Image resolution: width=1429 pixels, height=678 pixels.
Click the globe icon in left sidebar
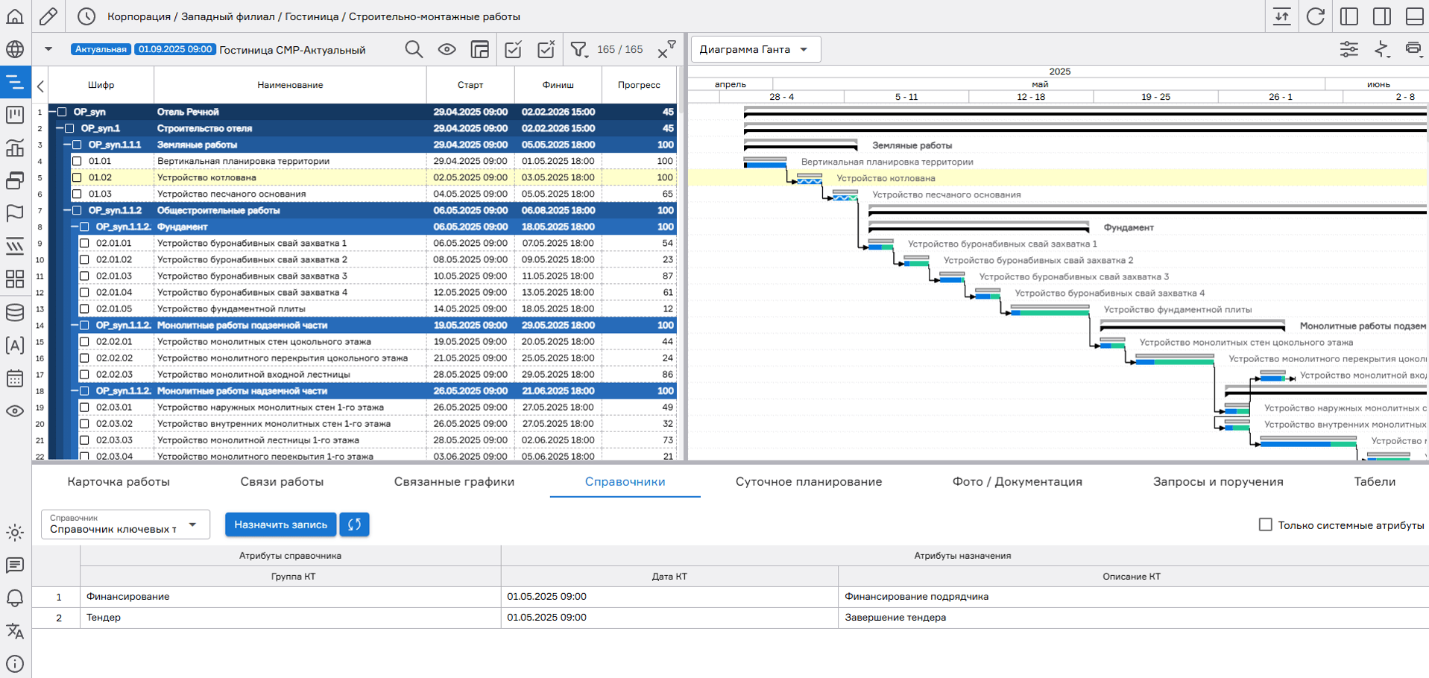15,49
